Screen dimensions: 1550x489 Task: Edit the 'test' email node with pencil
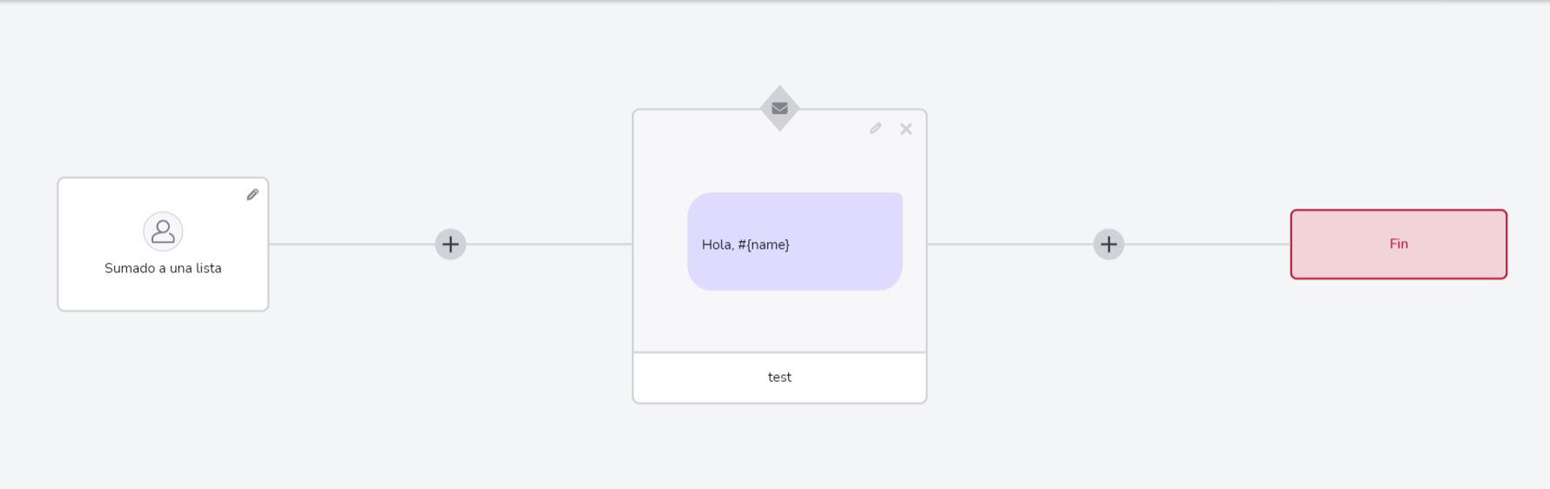click(x=875, y=129)
